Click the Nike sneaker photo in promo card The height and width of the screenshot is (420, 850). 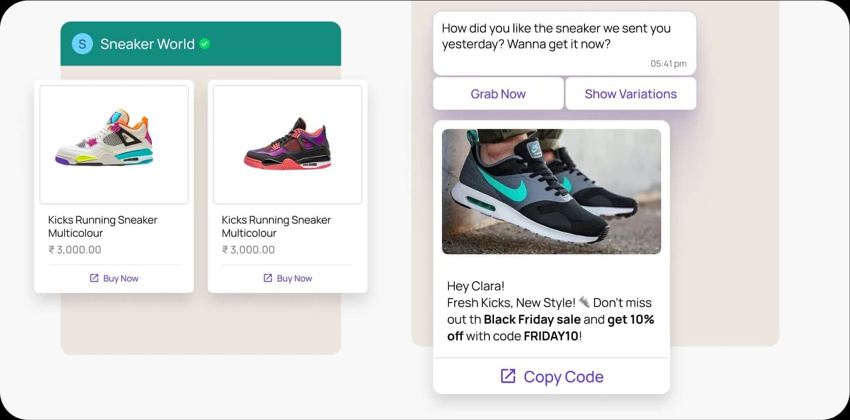(x=551, y=191)
